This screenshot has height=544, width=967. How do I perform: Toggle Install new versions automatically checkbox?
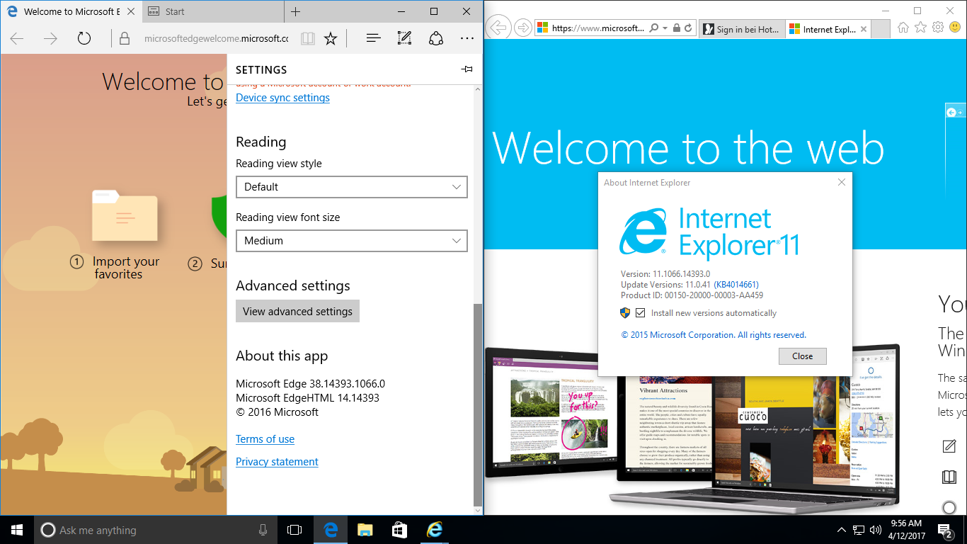641,312
